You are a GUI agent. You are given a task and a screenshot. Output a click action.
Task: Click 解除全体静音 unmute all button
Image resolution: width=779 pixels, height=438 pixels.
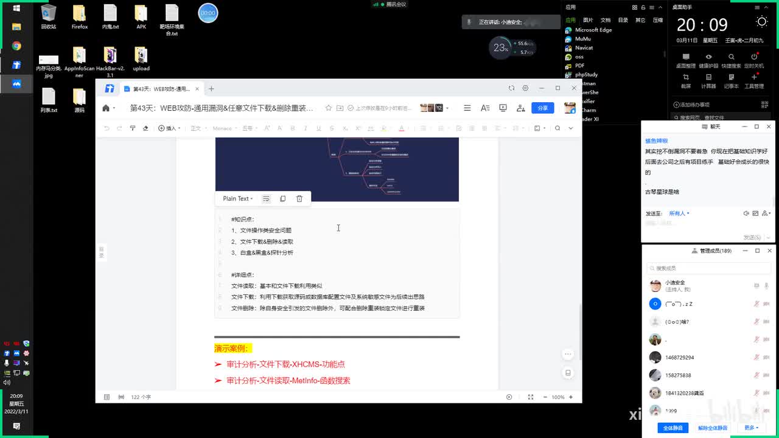point(713,428)
